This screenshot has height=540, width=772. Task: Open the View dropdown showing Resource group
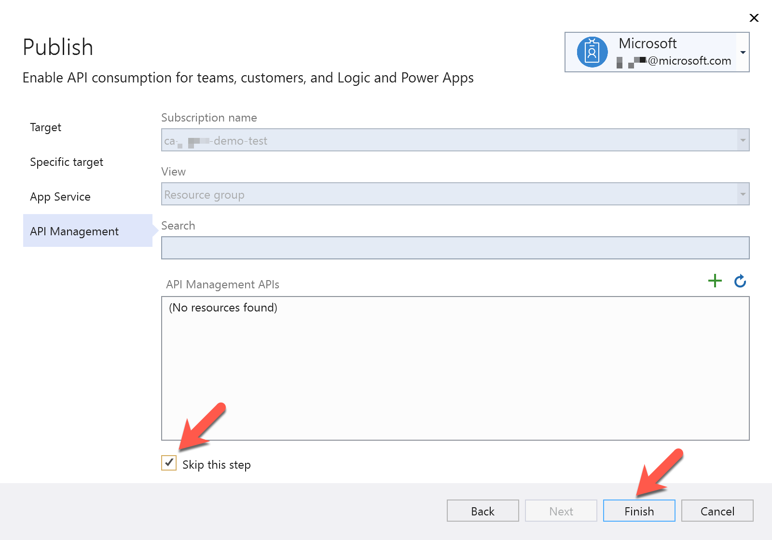743,194
